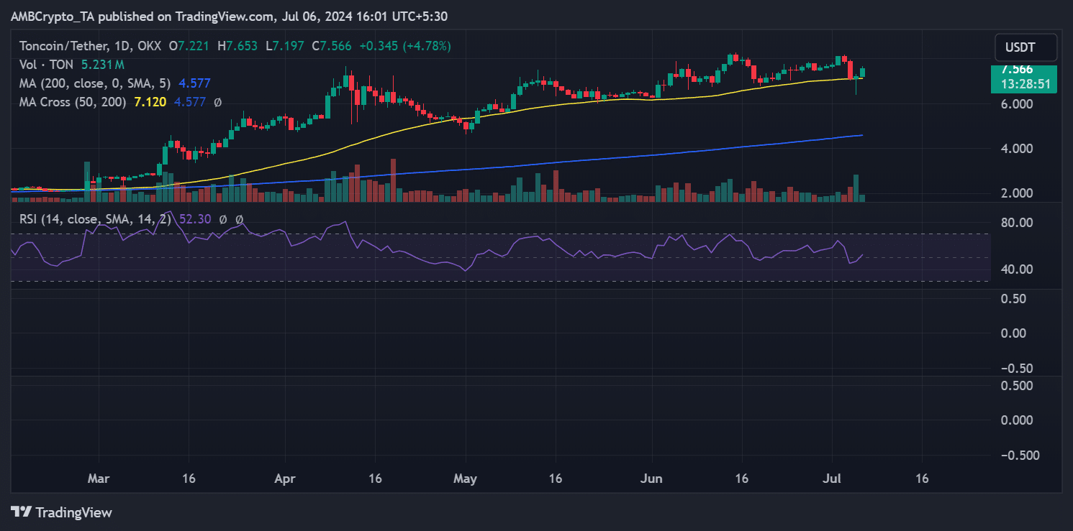
Task: Click the blue 4.577 value in MA Cross row
Action: click(x=189, y=102)
